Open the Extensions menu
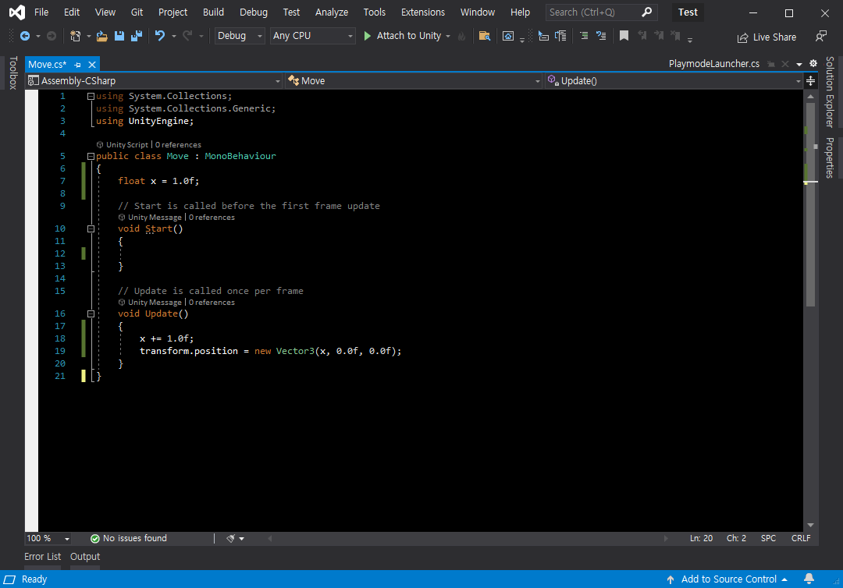This screenshot has width=843, height=588. tap(423, 12)
